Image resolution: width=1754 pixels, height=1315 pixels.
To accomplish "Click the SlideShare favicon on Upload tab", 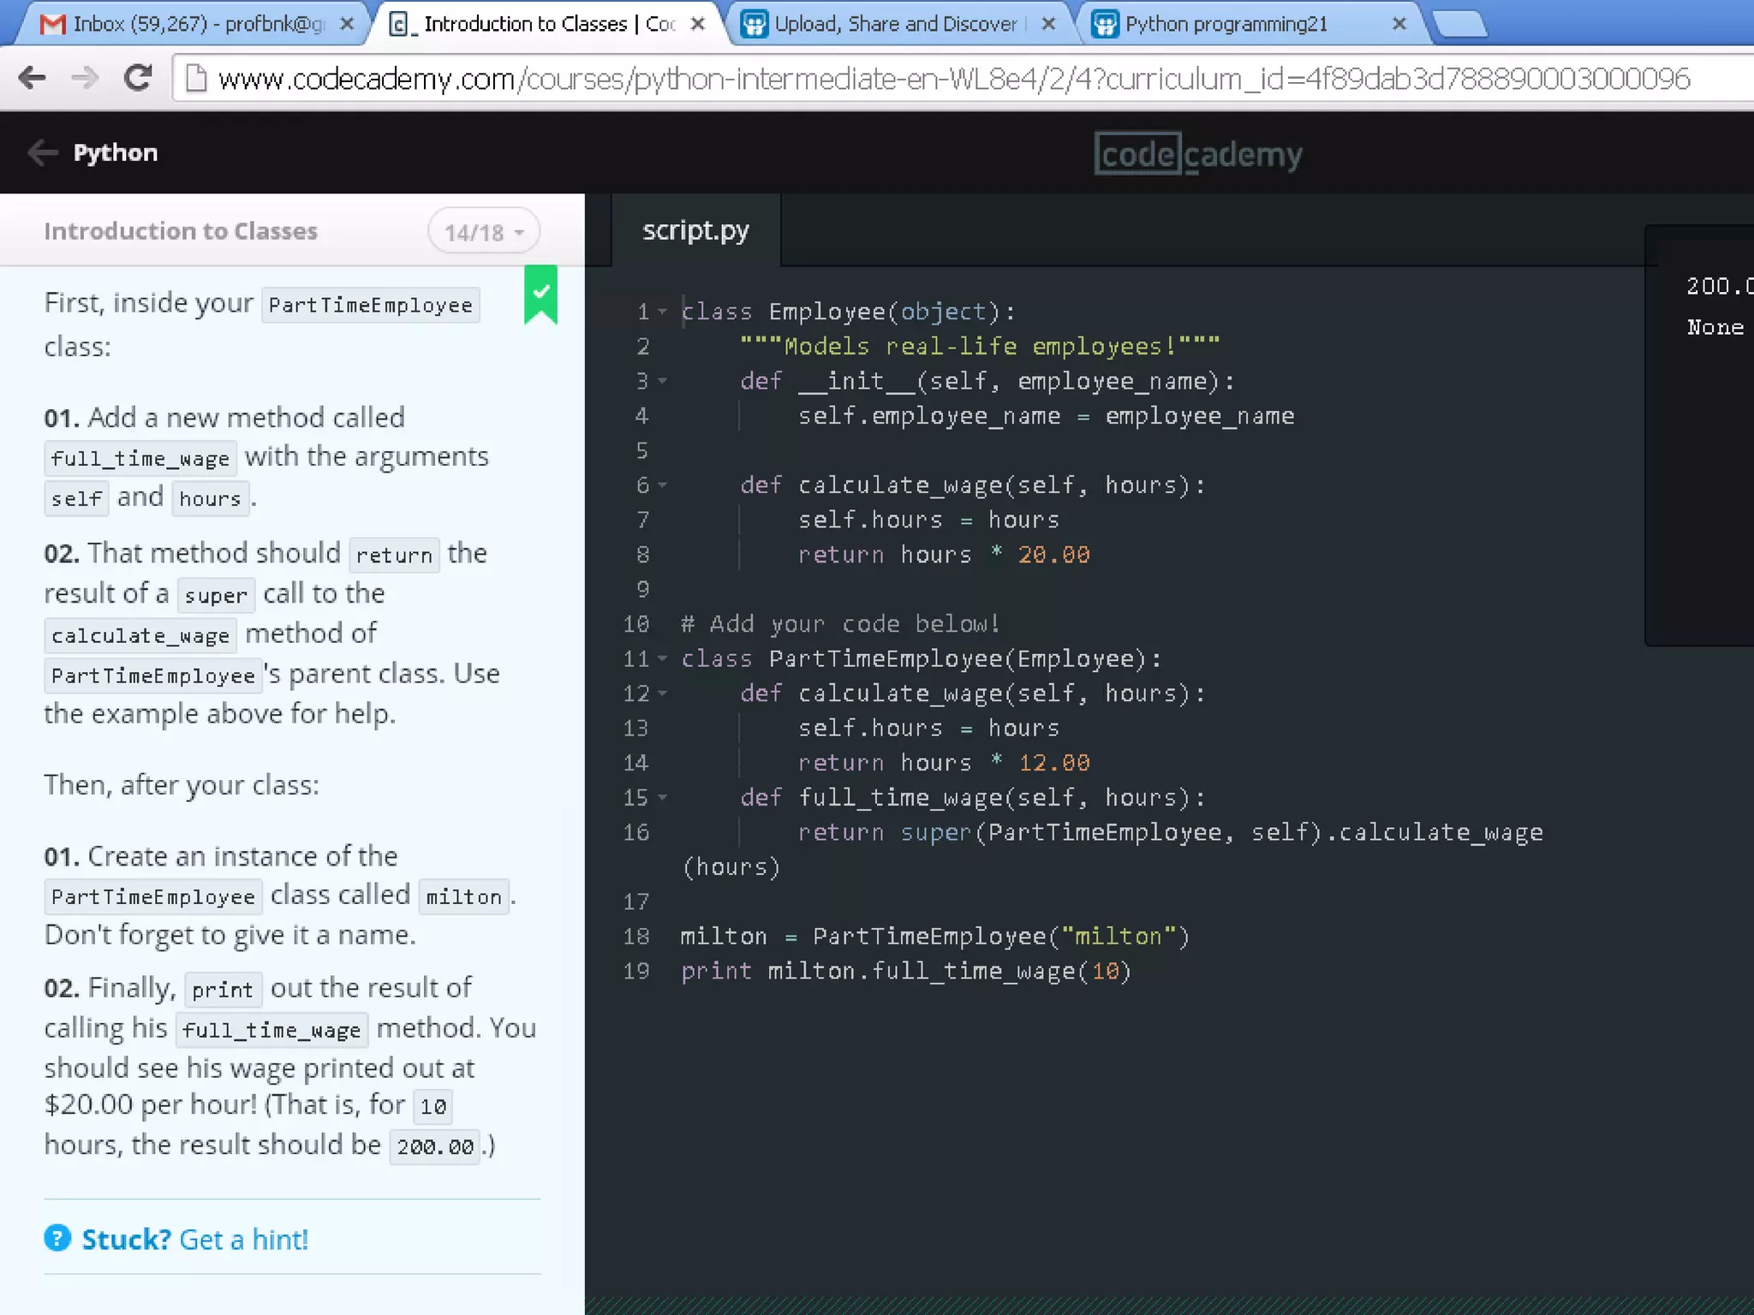I will 754,24.
